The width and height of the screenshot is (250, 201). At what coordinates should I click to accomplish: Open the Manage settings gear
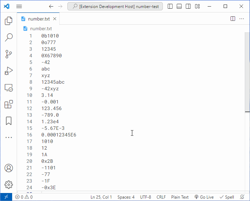(x=9, y=185)
